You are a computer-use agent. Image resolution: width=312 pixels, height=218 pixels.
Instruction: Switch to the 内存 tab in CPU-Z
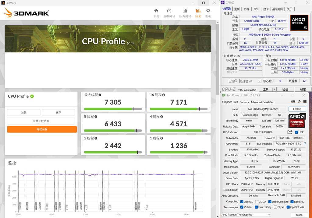tap(246, 9)
